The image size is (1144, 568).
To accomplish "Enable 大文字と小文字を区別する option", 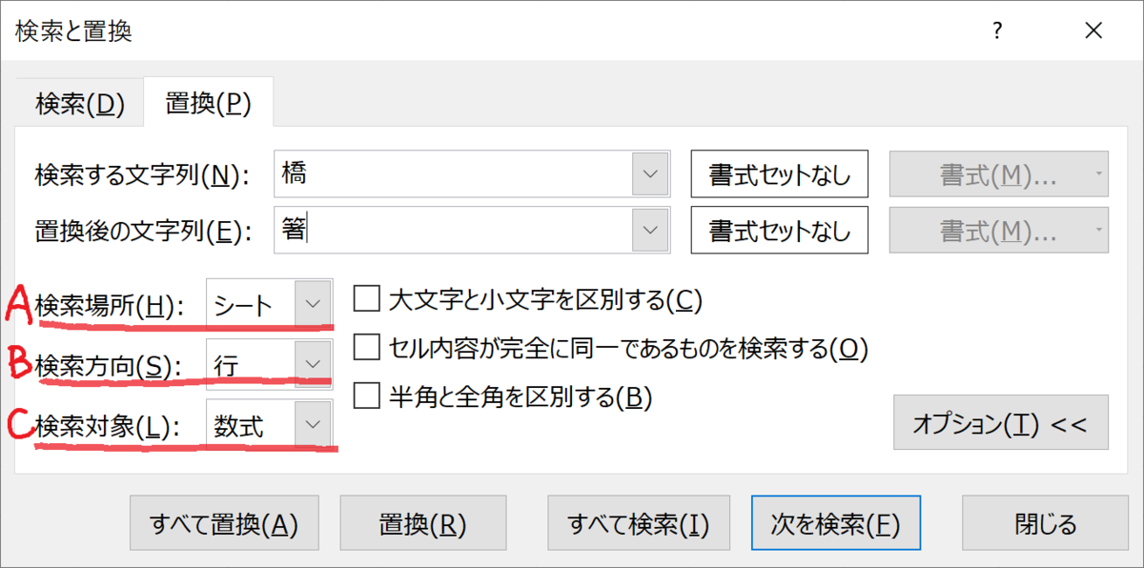I will [x=366, y=299].
